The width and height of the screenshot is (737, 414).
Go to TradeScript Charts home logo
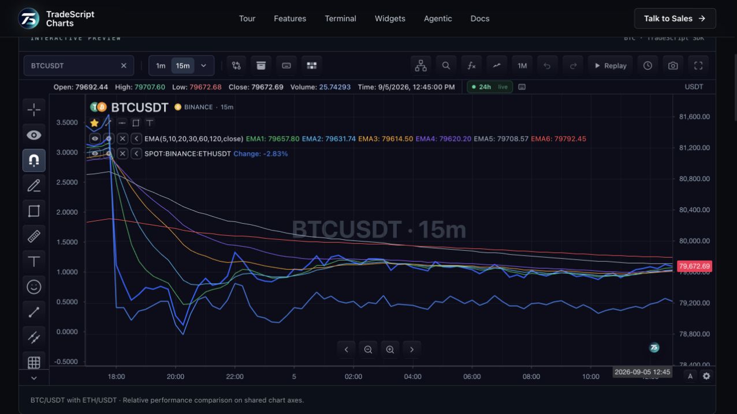(x=57, y=18)
